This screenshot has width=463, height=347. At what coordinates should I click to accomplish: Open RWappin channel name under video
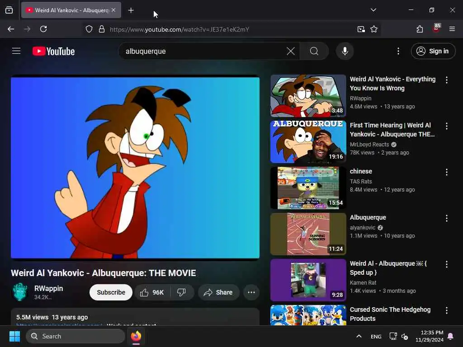pyautogui.click(x=48, y=288)
